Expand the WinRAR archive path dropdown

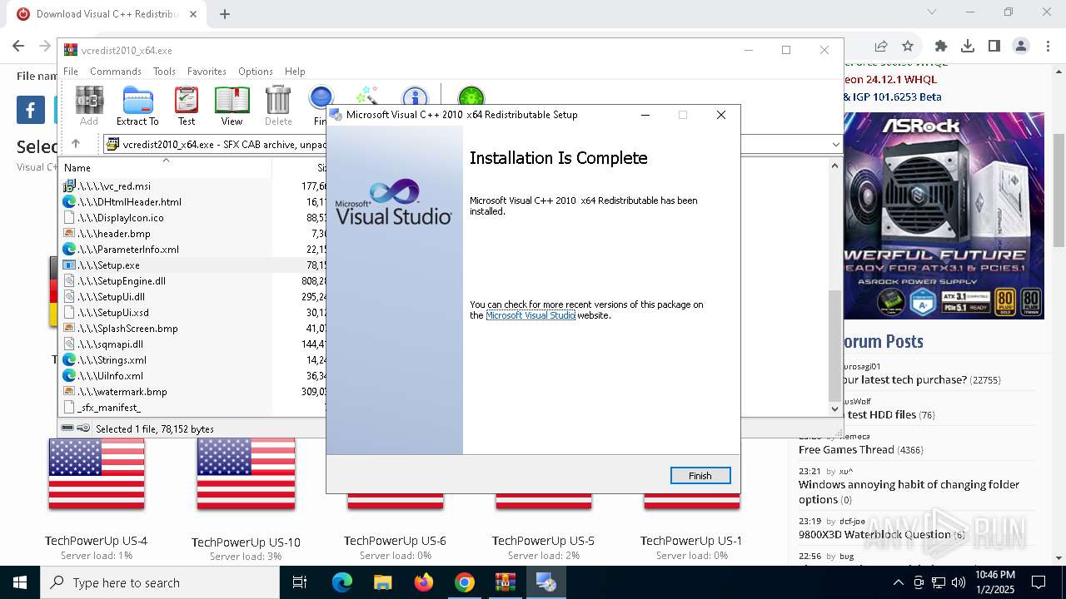pyautogui.click(x=836, y=144)
